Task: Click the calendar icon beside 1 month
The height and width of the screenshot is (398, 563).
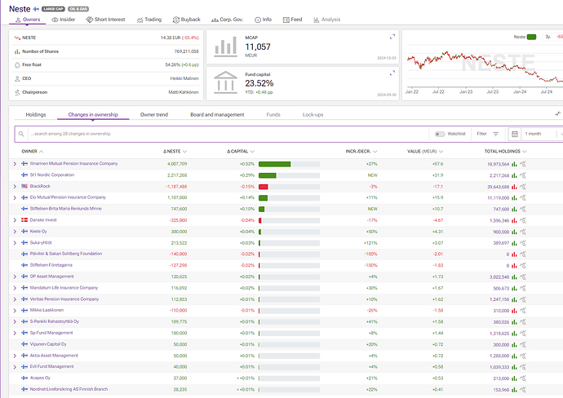Action: [x=515, y=134]
